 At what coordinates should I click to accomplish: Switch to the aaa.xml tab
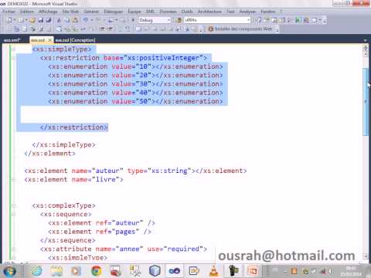click(12, 40)
